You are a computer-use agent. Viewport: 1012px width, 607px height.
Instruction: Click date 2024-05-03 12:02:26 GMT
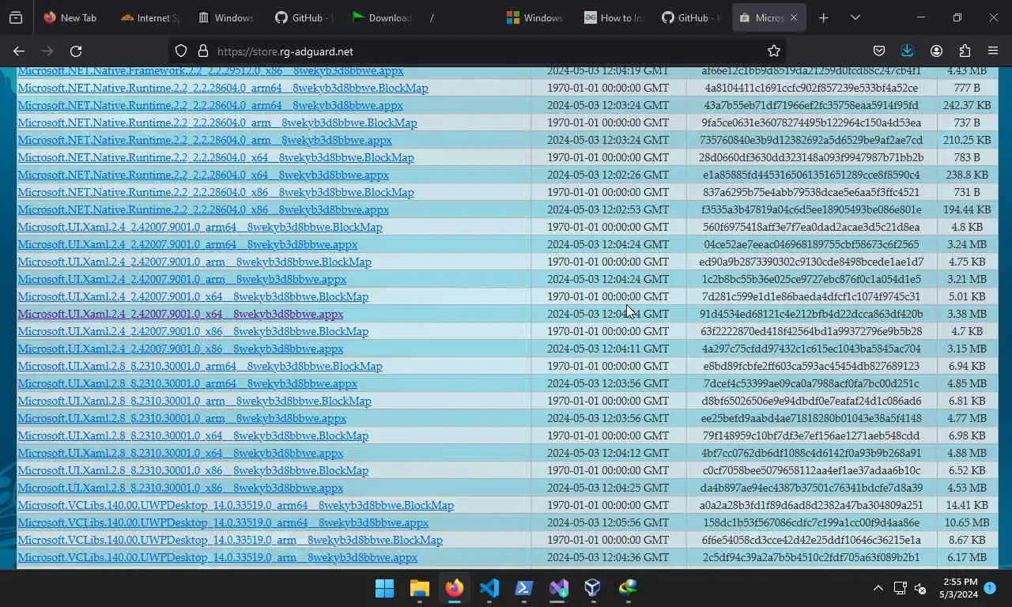[608, 175]
